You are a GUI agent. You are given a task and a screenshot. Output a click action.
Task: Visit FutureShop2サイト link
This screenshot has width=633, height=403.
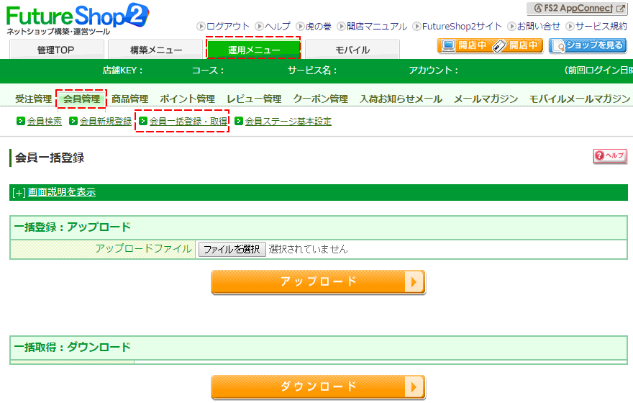[x=462, y=26]
